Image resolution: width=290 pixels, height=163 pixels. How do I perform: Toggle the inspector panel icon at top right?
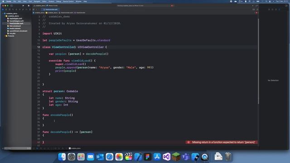(x=286, y=6)
